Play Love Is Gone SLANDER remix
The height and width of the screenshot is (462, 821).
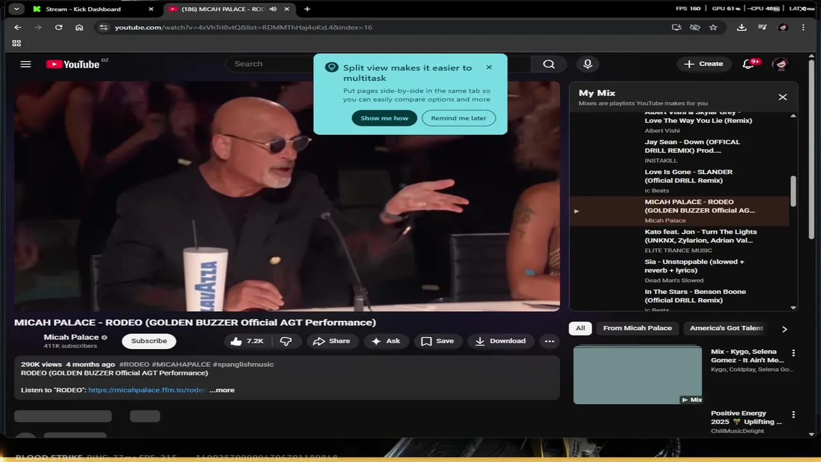click(x=680, y=182)
